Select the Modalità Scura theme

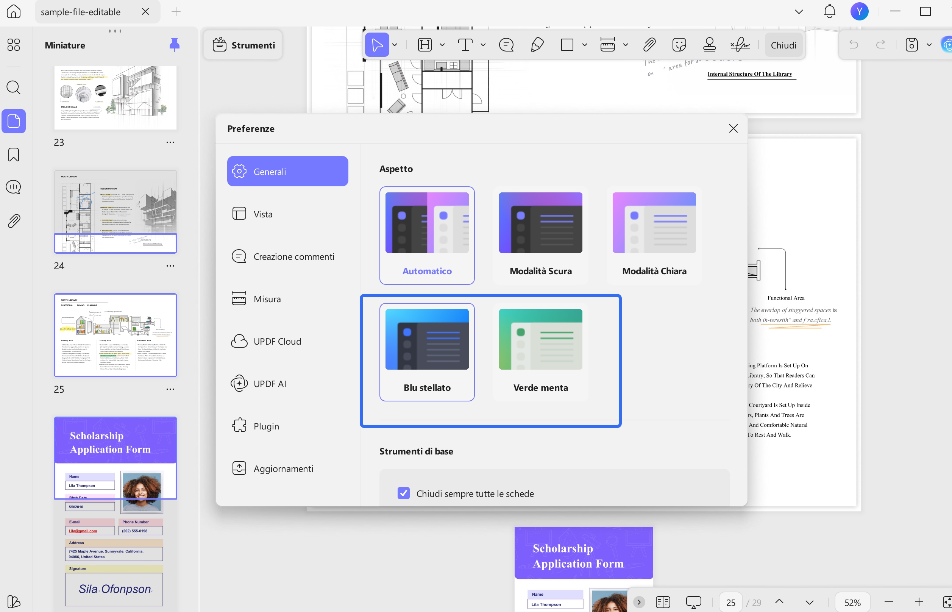pyautogui.click(x=540, y=235)
